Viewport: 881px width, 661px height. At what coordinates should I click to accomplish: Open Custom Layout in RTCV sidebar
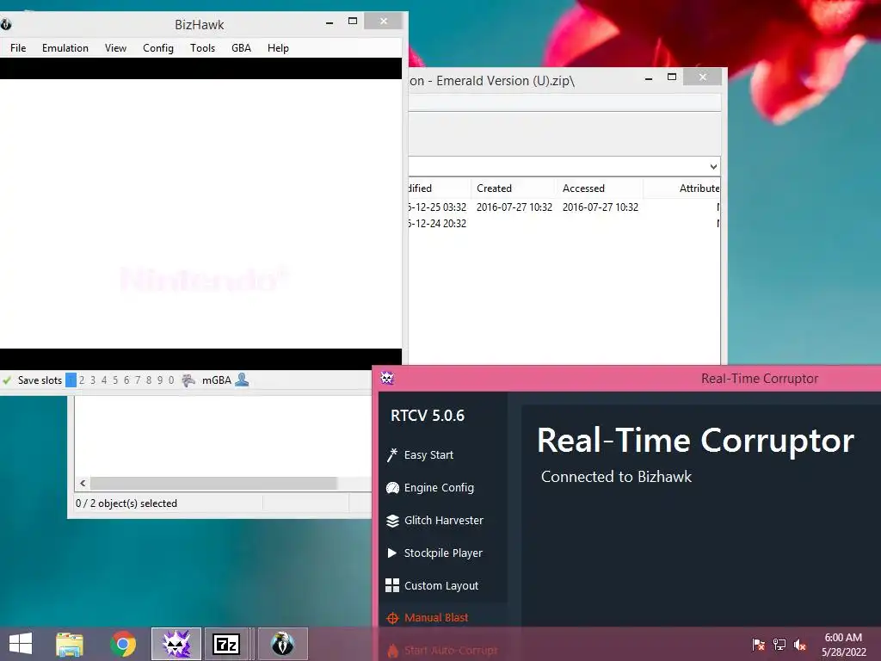(x=441, y=585)
